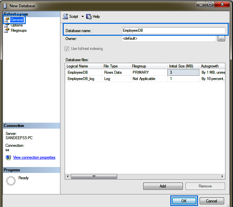The width and height of the screenshot is (233, 207).
Task: Click initial size cell with value 3
Action: tap(183, 72)
